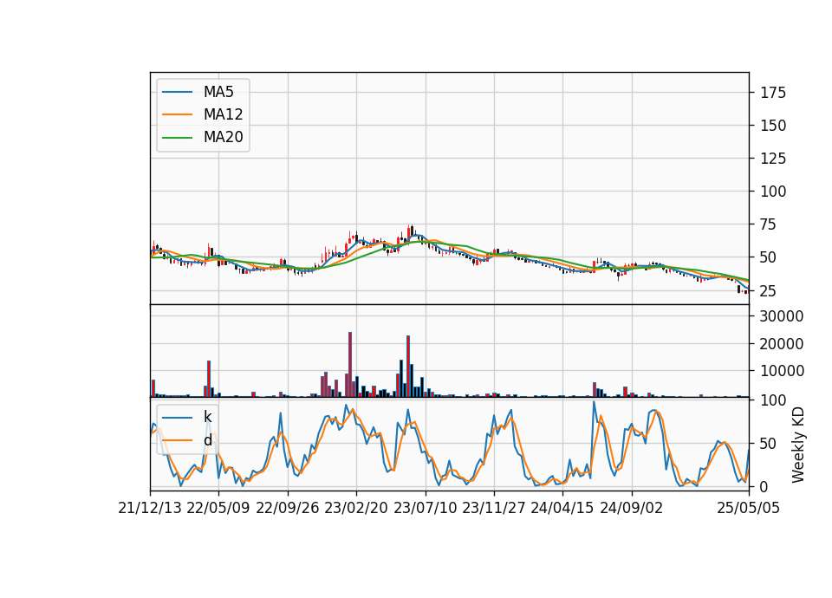The width and height of the screenshot is (832, 598).
Task: Click the 23/07/10 date label
Action: [425, 508]
